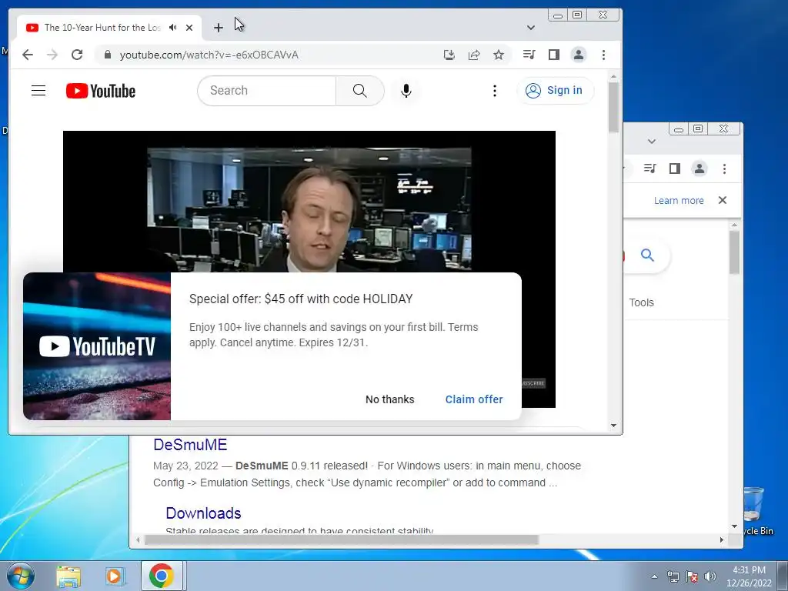788x591 pixels.
Task: Open tab search dropdown in YouTube window
Action: click(x=531, y=28)
